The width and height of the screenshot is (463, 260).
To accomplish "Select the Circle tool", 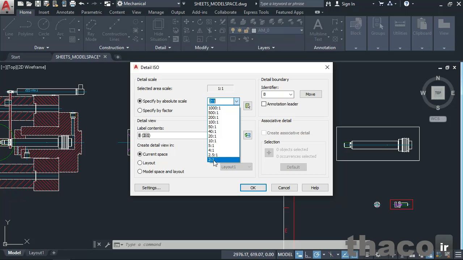I will coord(44,28).
